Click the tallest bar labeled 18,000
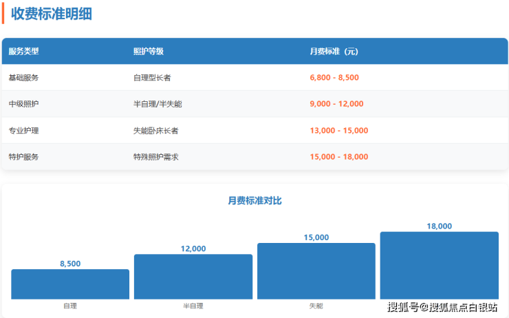Screen dimensions: 509x318 (439, 265)
